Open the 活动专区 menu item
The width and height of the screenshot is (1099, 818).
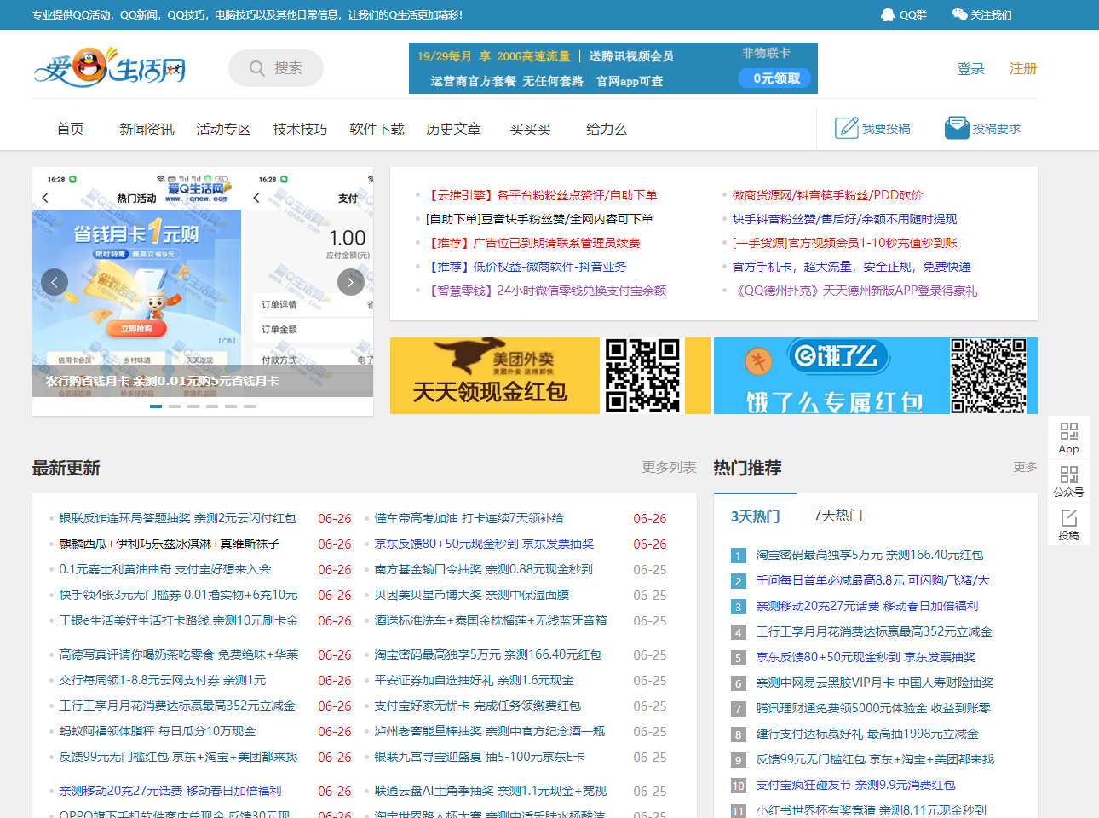coord(223,129)
